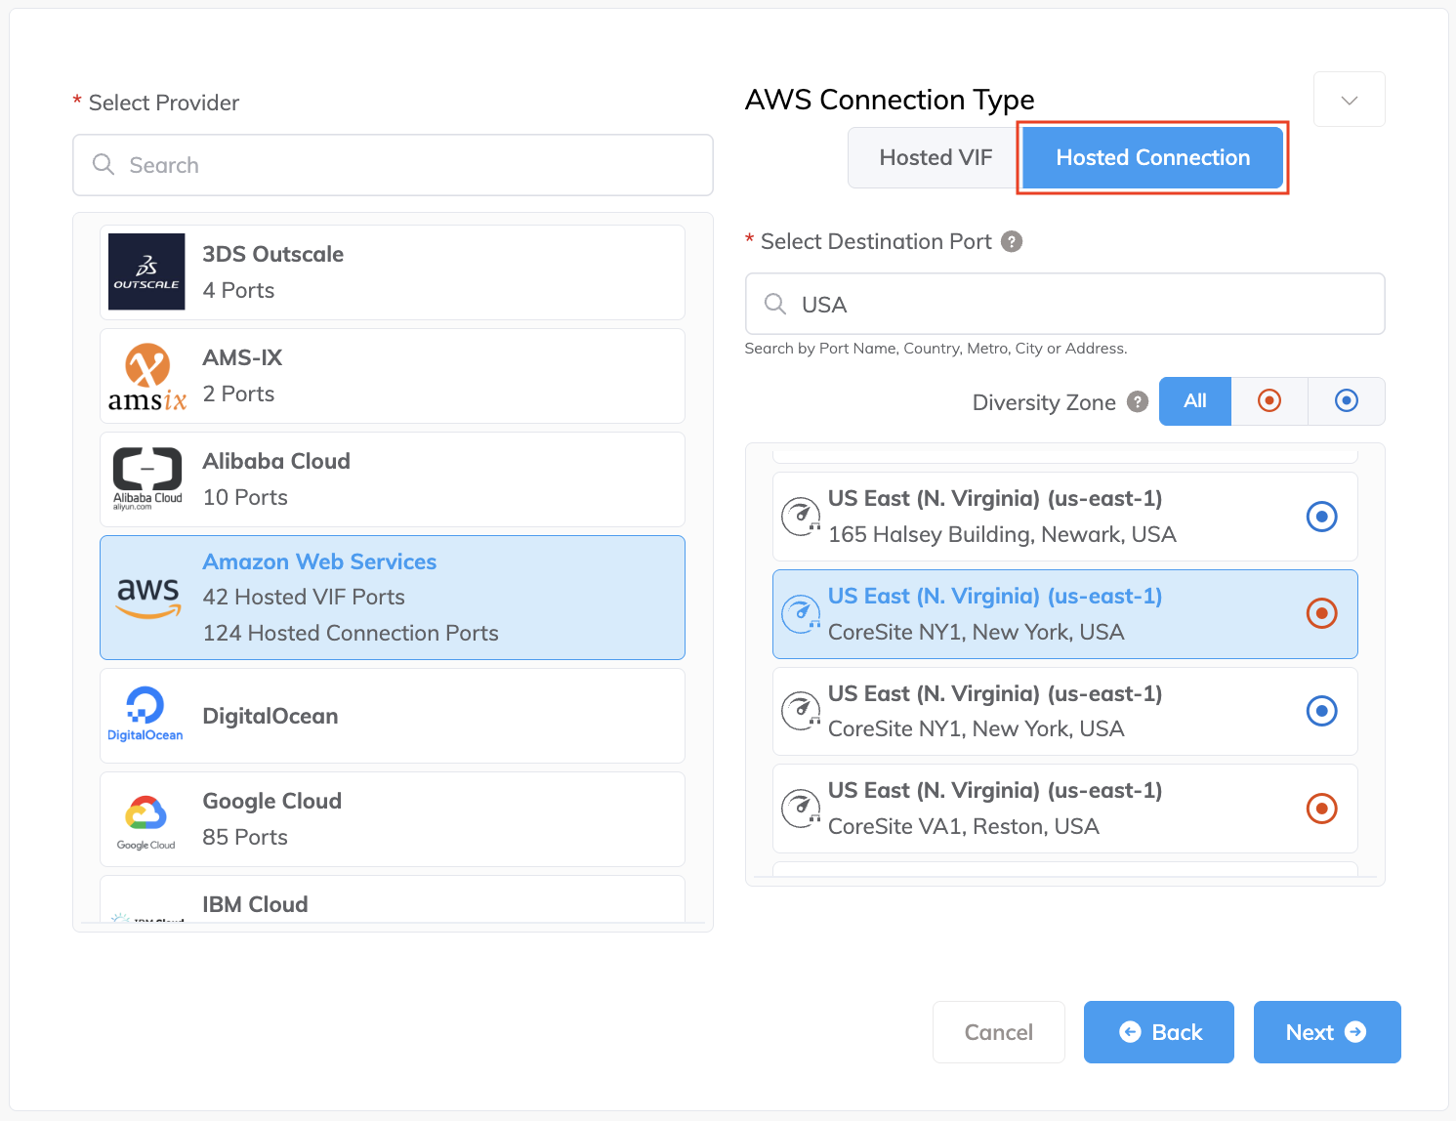
Task: Select the Amazon Web Services provider
Action: (x=393, y=597)
